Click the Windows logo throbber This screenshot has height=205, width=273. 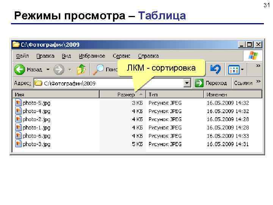coord(253,56)
